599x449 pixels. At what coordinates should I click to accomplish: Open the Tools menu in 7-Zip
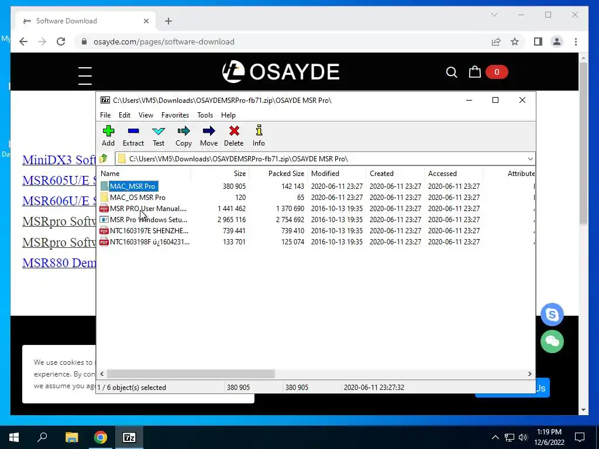(x=205, y=115)
